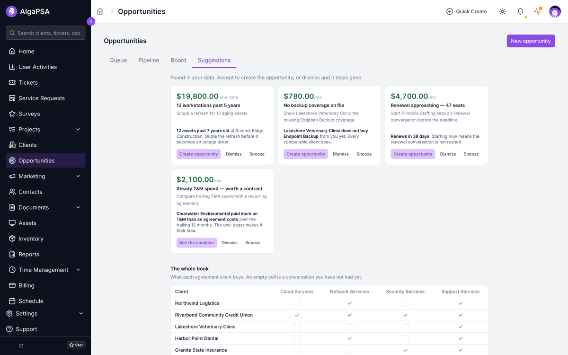This screenshot has width=568, height=355.
Task: Click the Documents file icon
Action: pos(12,207)
